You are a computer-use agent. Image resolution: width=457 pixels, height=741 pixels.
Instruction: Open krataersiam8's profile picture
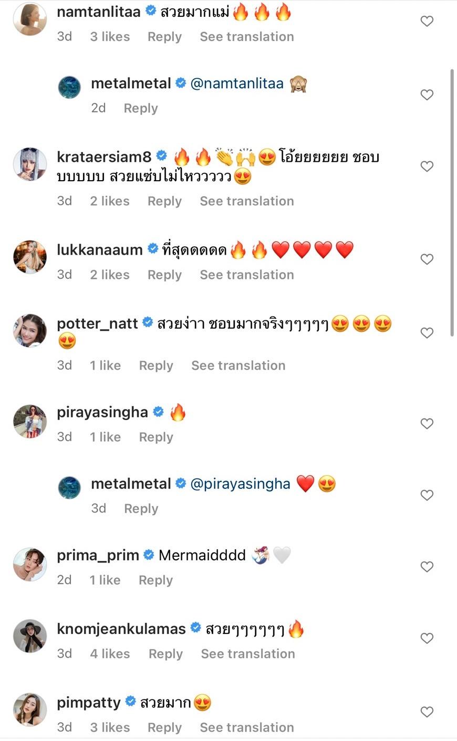point(30,164)
